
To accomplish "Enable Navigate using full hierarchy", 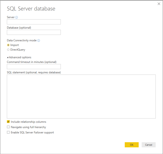I will point(8,127).
